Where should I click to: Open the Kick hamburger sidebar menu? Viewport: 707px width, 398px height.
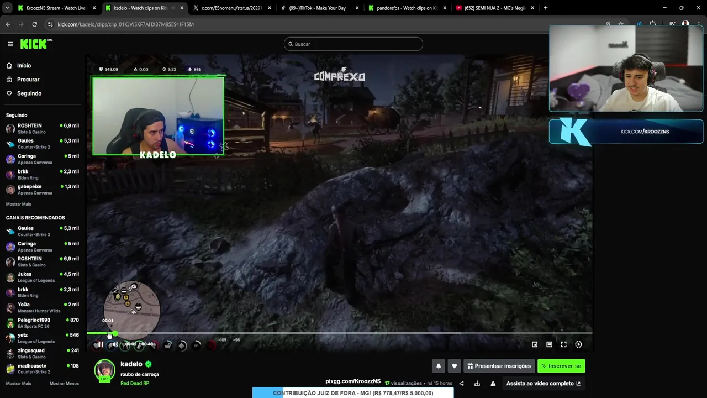(10, 44)
